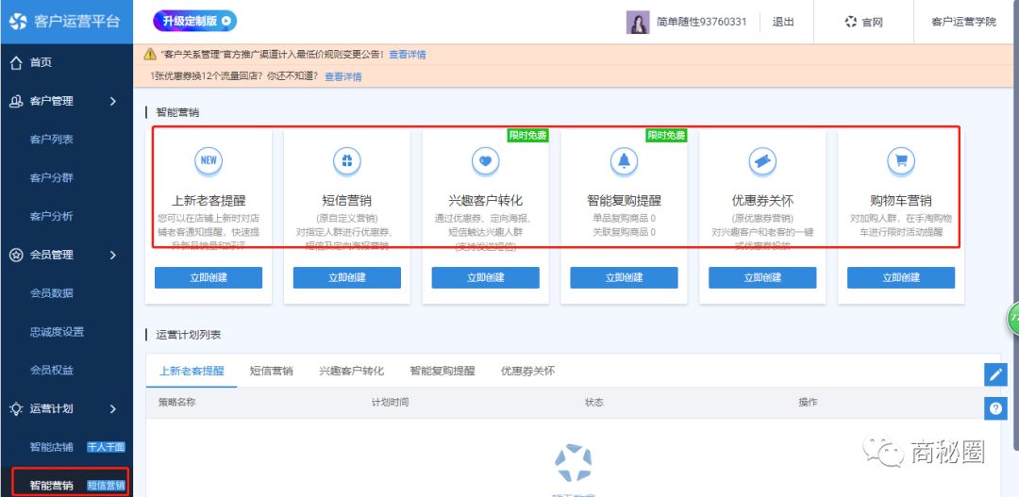The image size is (1019, 497).
Task: Click 立即创建 under 上新老客提醒
Action: point(209,277)
